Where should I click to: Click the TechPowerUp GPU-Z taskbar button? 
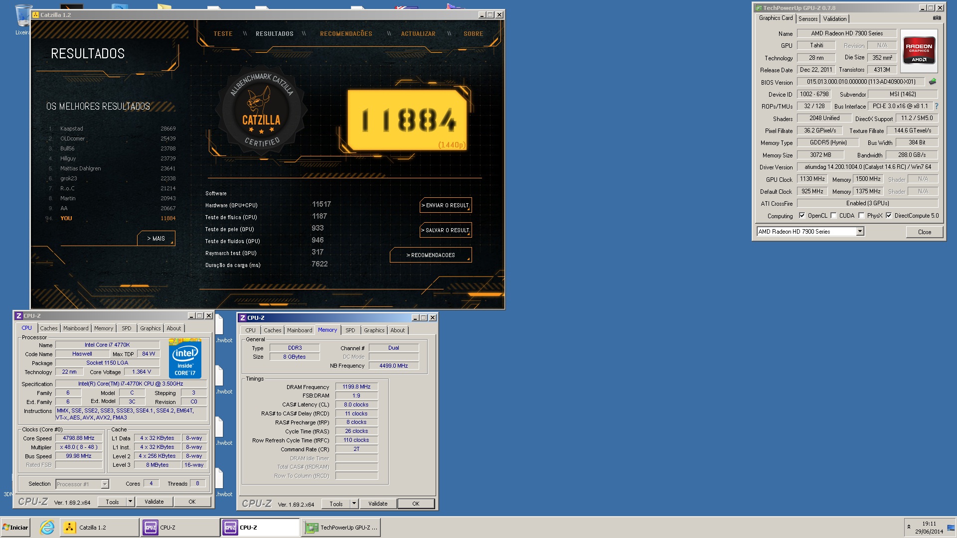point(341,528)
